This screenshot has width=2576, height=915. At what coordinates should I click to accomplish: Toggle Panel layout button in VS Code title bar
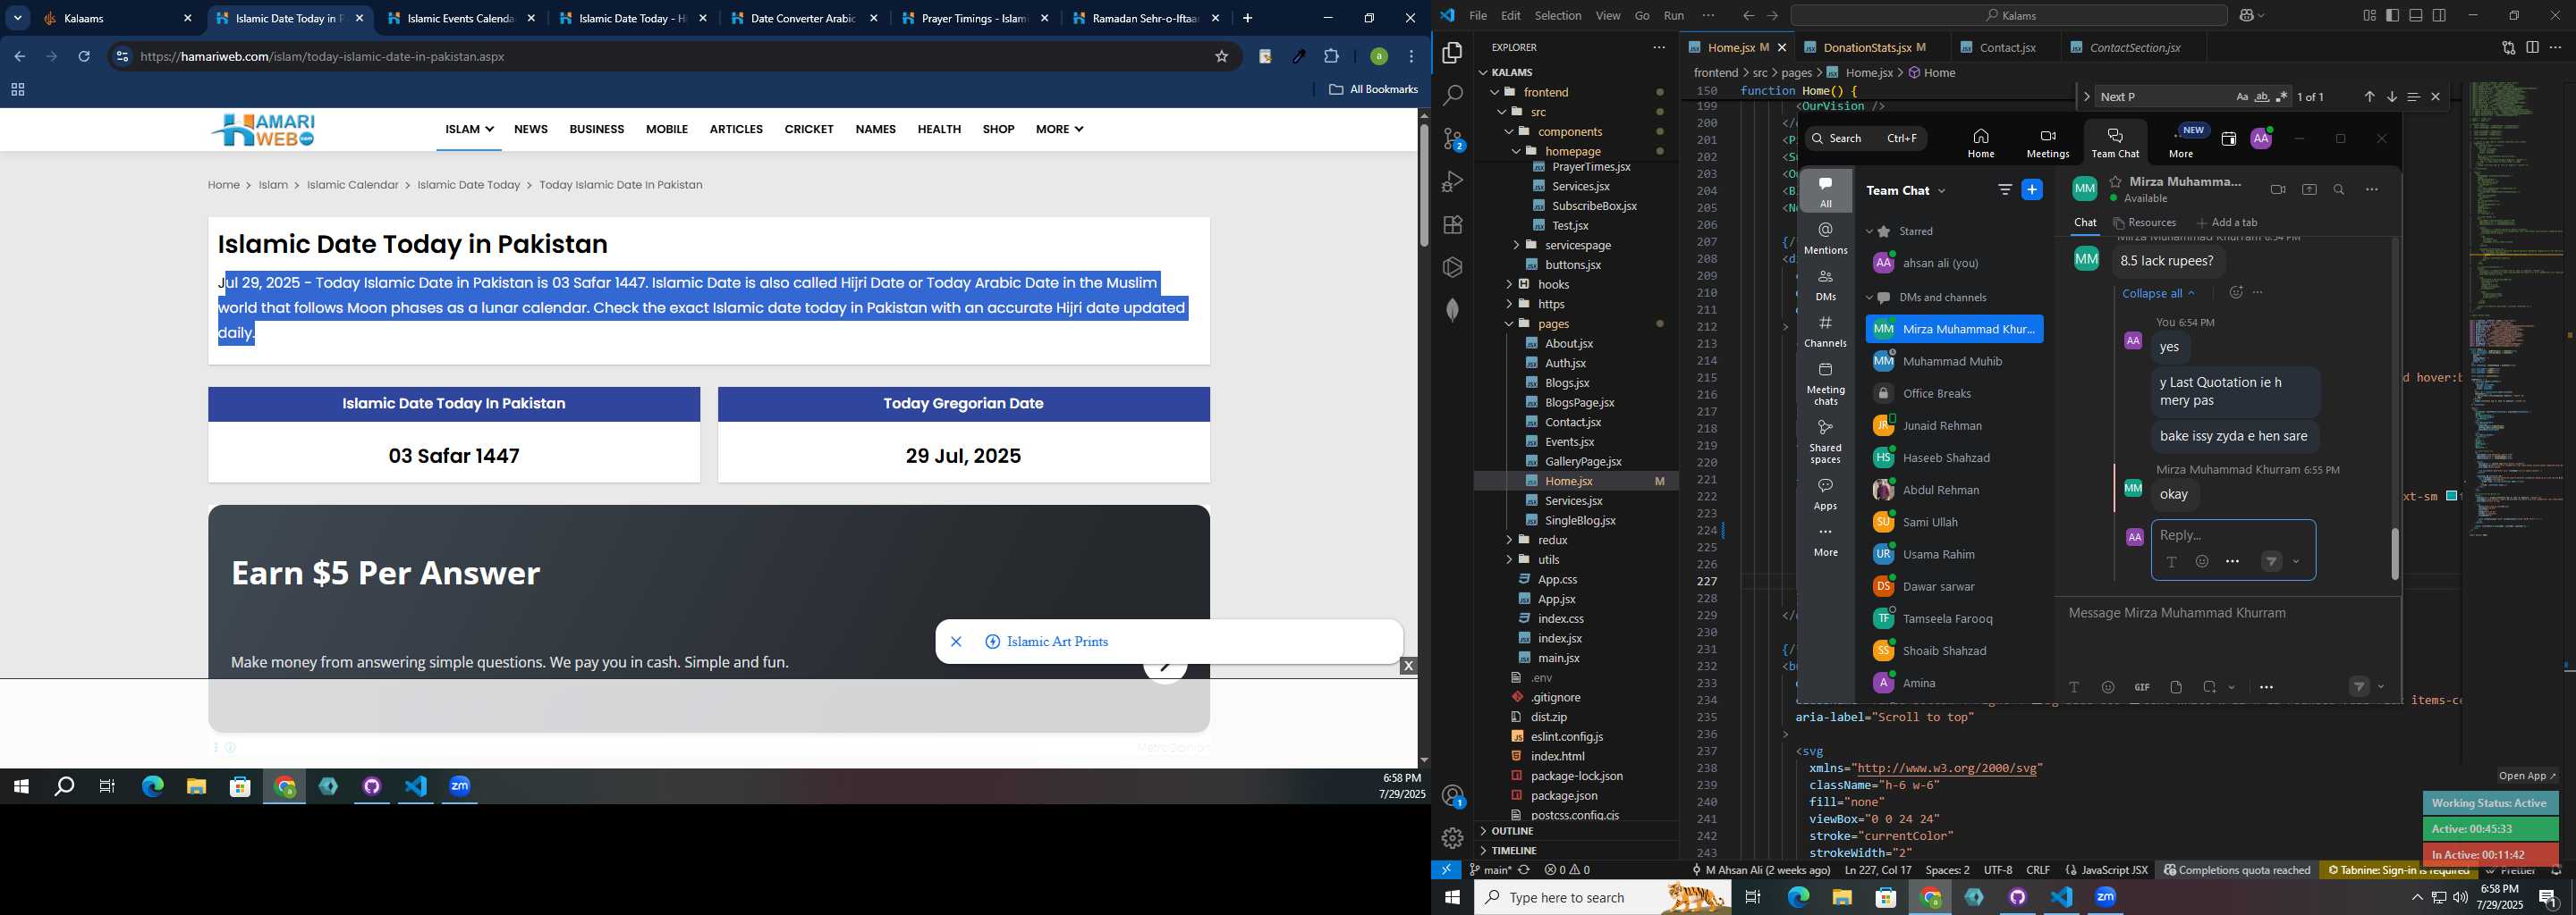click(2416, 15)
